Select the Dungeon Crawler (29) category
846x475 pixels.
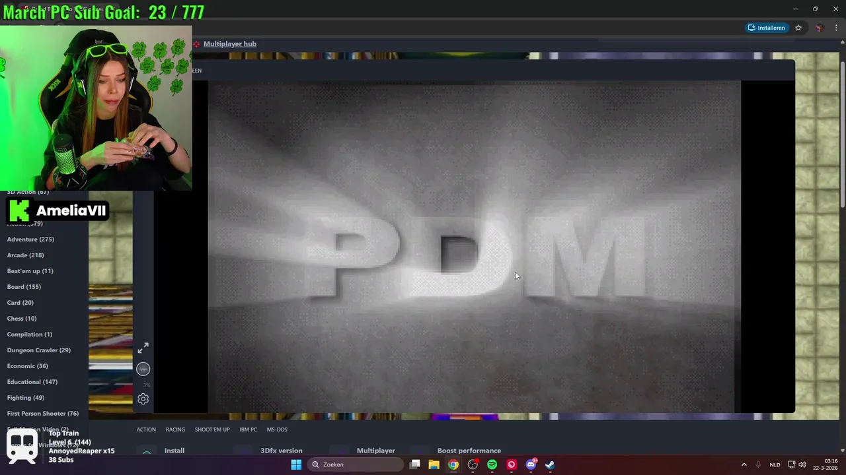pyautogui.click(x=38, y=350)
